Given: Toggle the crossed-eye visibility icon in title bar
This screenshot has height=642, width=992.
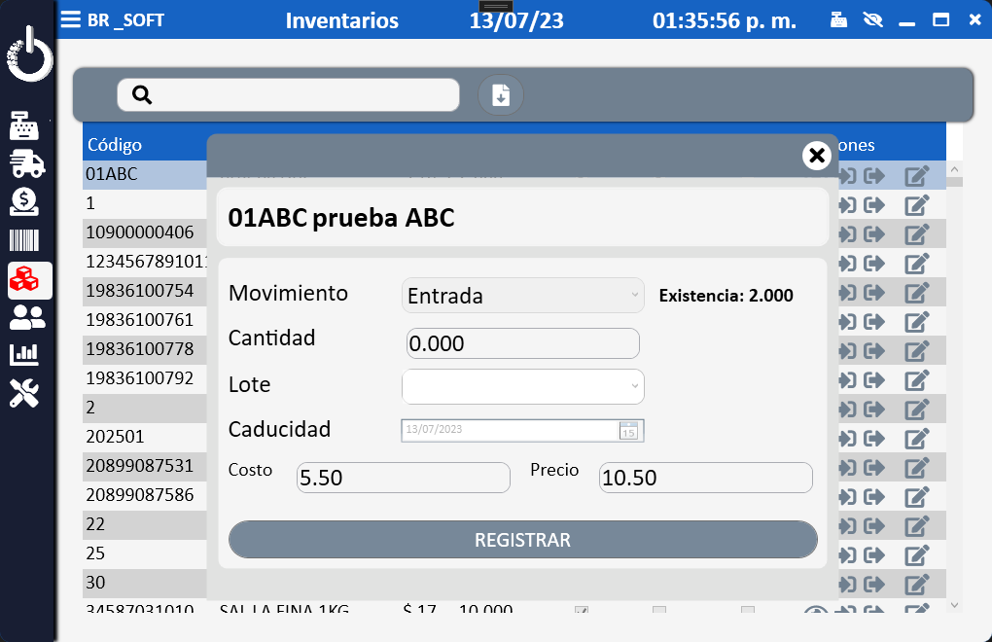Looking at the screenshot, I should click(x=872, y=19).
